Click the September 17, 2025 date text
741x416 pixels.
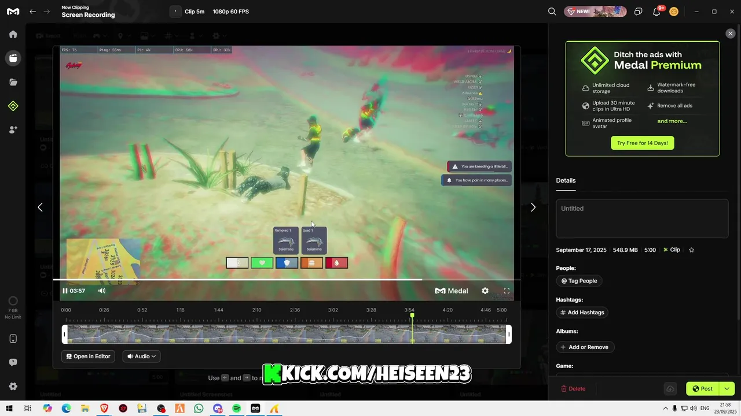(x=581, y=250)
